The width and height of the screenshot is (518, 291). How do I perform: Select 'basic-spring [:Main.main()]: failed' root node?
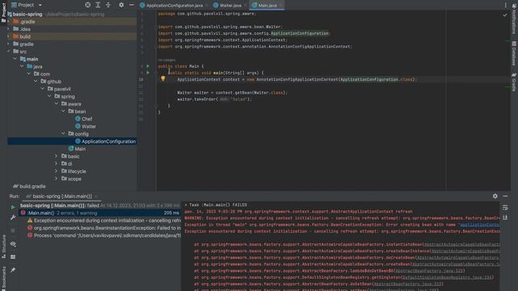coord(100,205)
